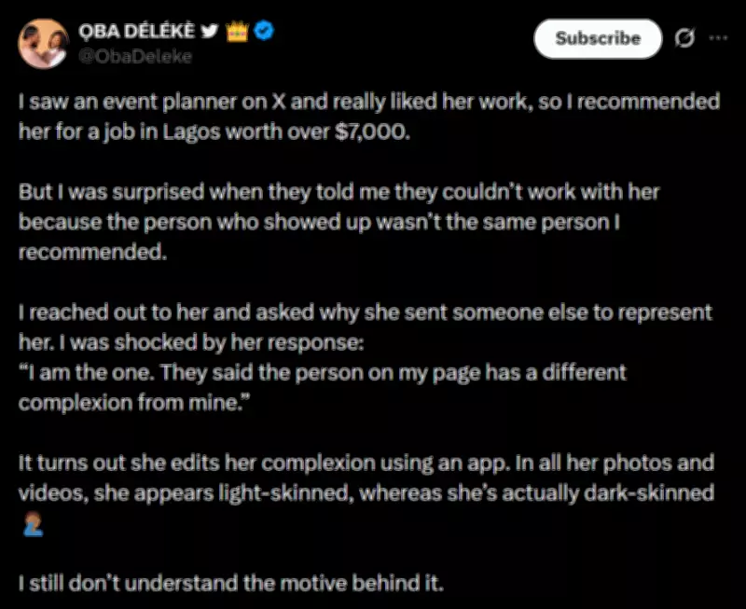Click the crown emoji next to the handle

239,29
